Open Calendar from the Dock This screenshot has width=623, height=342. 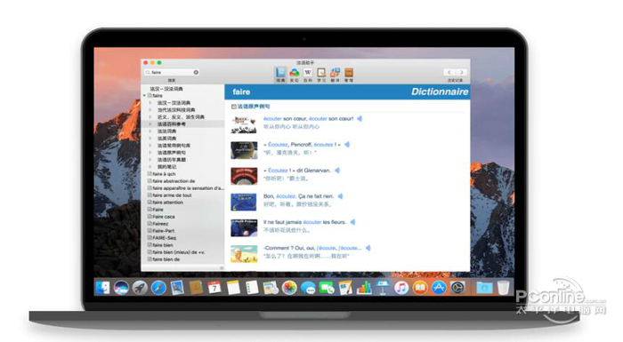click(214, 288)
